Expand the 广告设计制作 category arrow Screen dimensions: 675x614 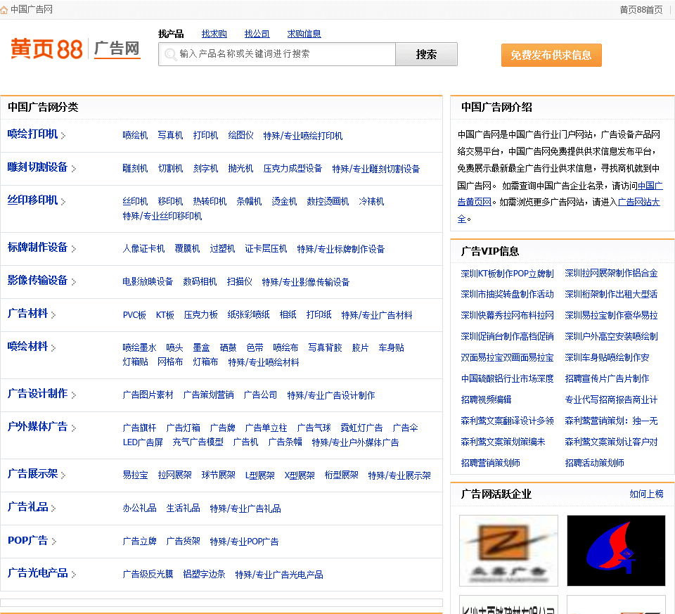click(x=74, y=395)
